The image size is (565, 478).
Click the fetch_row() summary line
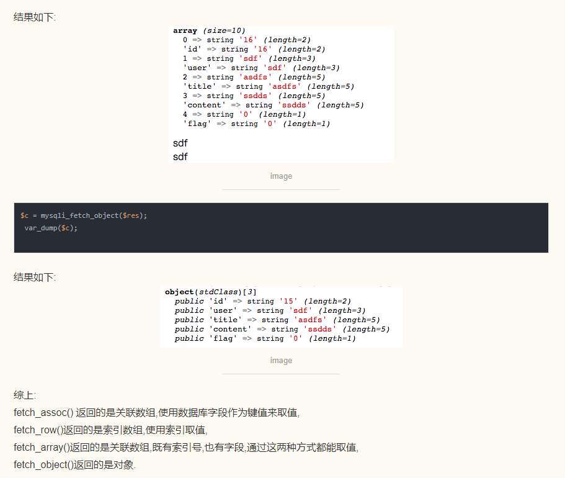[x=110, y=430]
